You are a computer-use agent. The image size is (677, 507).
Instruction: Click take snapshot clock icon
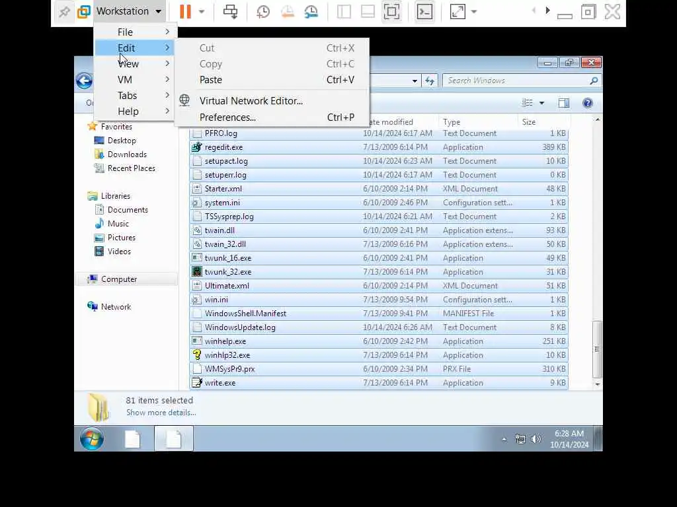tap(263, 12)
